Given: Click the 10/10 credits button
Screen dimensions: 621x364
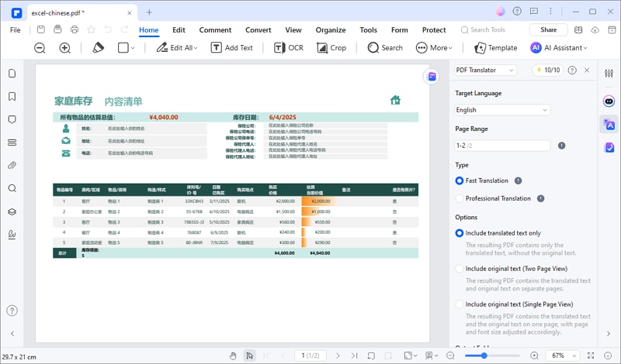Looking at the screenshot, I should [x=548, y=70].
